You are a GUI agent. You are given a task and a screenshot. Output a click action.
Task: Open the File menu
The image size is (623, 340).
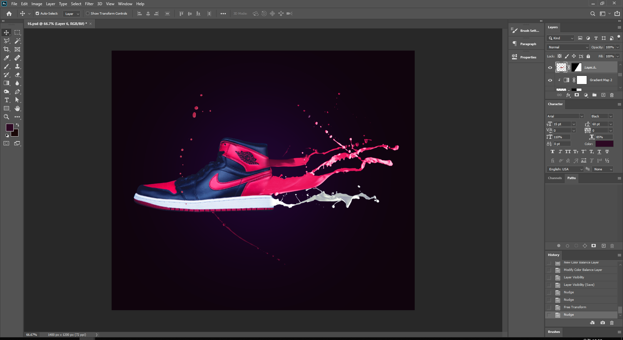(x=14, y=4)
